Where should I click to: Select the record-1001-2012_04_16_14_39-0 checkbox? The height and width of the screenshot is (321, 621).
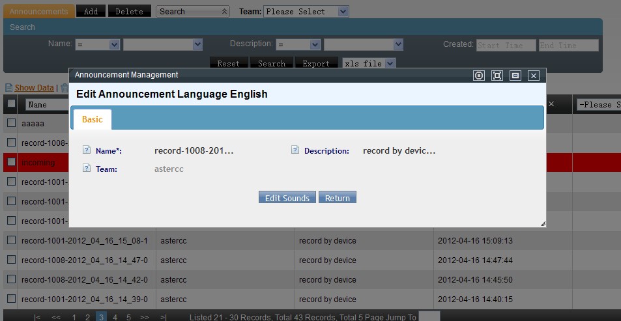[x=11, y=299]
